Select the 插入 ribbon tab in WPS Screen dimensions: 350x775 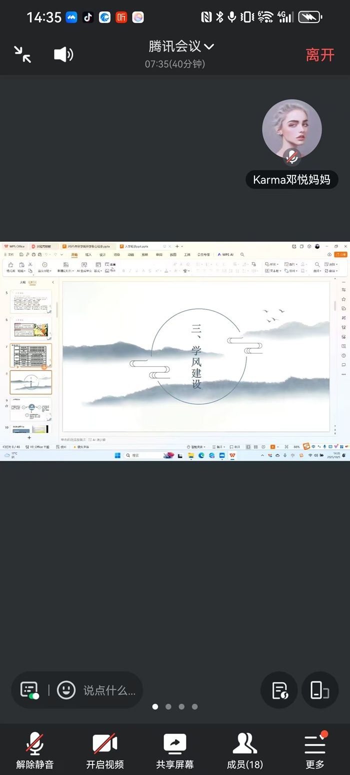(x=88, y=255)
